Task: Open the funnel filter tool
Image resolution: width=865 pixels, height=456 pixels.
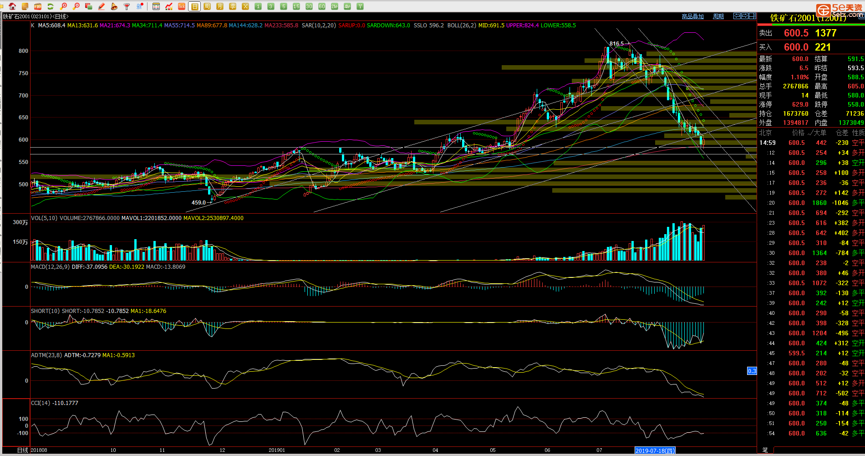Action: [127, 6]
